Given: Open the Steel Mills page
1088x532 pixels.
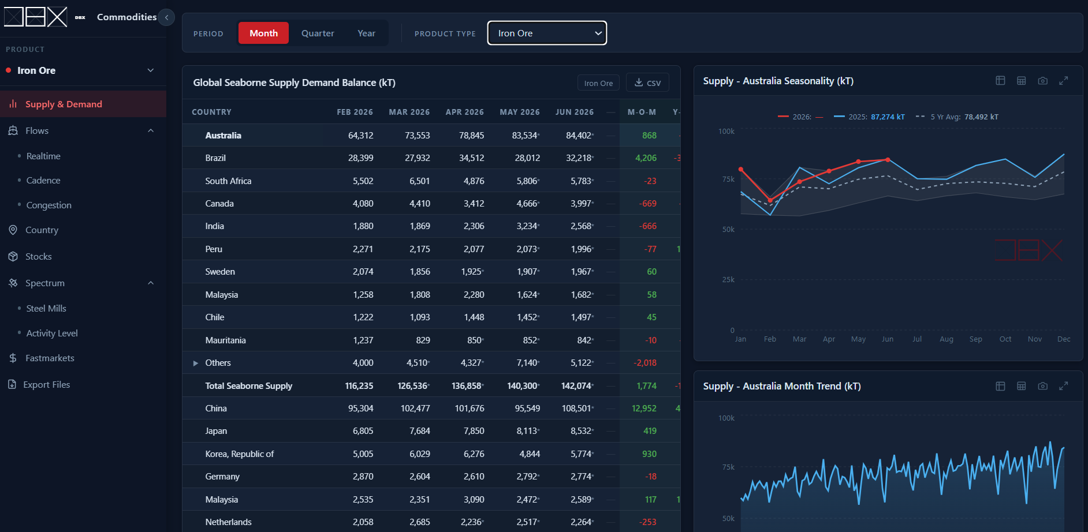Looking at the screenshot, I should (46, 308).
